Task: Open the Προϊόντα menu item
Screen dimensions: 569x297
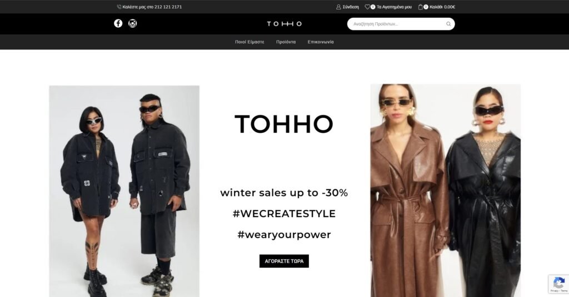Action: (x=286, y=42)
